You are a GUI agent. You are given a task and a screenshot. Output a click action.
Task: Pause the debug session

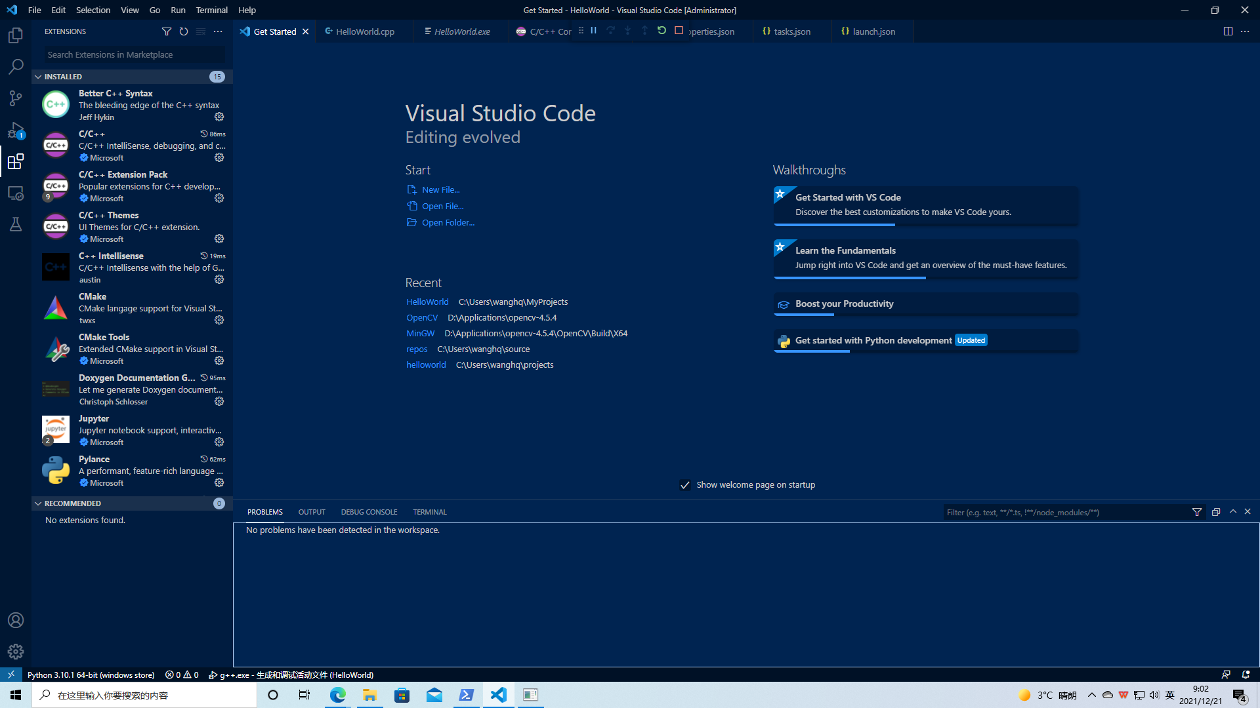point(593,31)
